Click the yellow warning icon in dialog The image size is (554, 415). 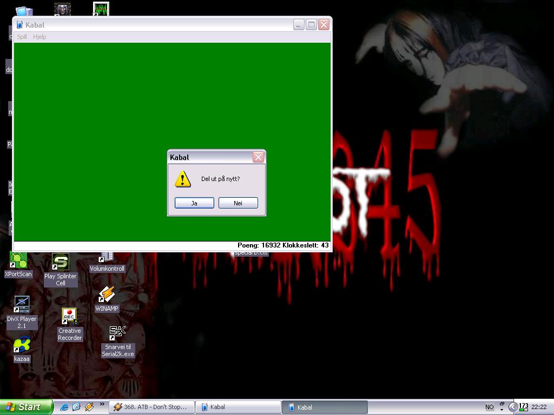[x=183, y=179]
